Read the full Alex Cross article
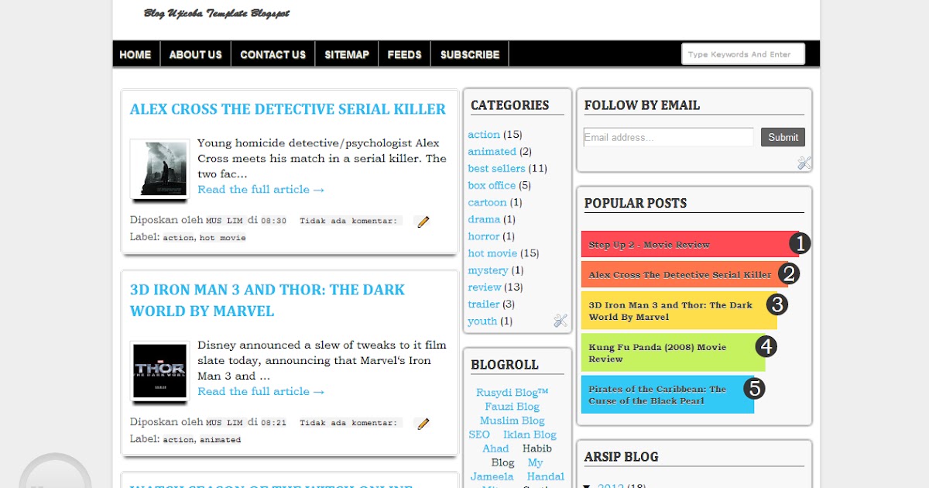Viewport: 929px width, 488px height. [261, 190]
